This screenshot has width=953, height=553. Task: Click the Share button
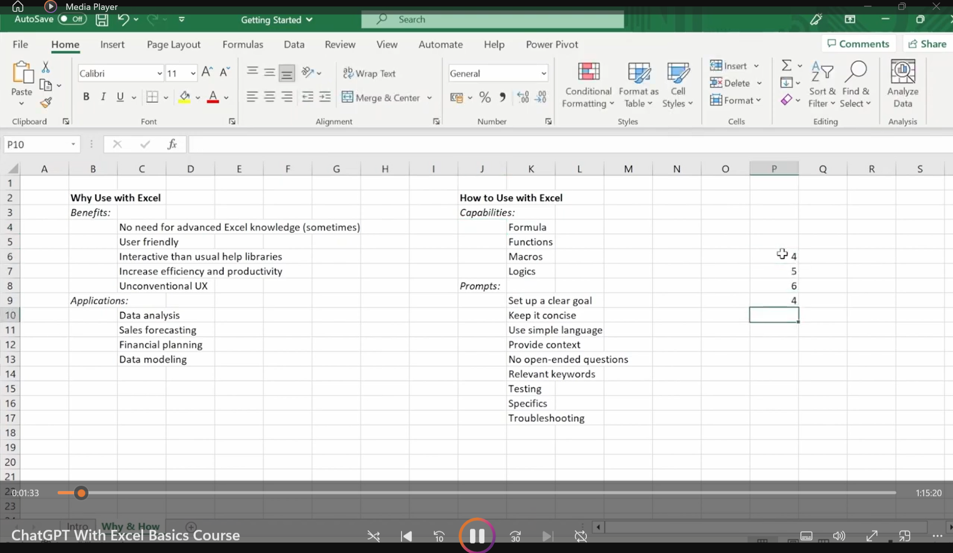point(927,44)
